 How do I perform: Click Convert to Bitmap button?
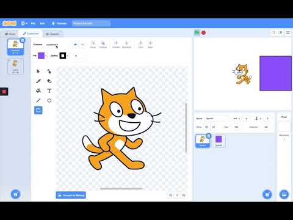coord(71,195)
